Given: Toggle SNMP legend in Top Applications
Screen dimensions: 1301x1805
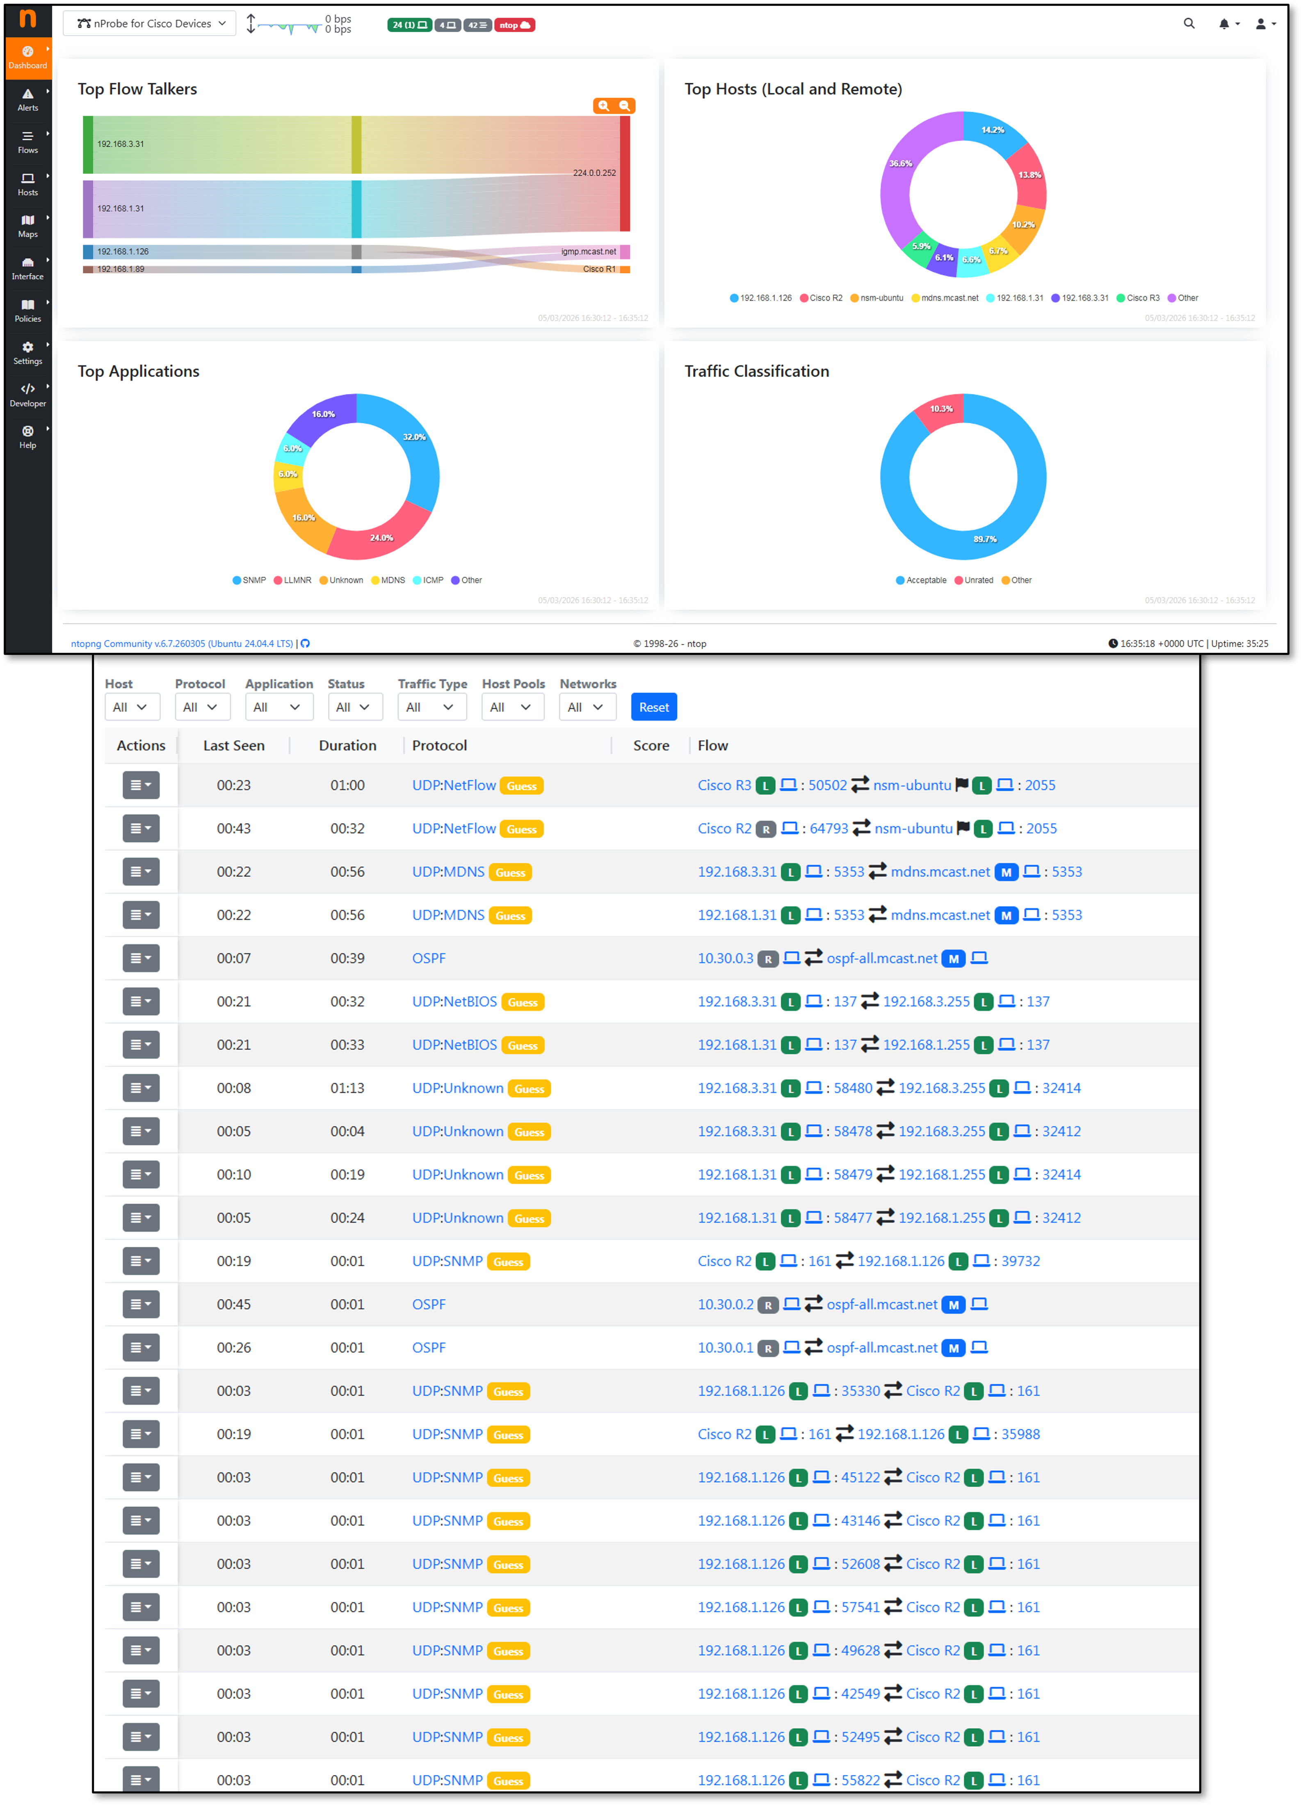Looking at the screenshot, I should [x=249, y=580].
